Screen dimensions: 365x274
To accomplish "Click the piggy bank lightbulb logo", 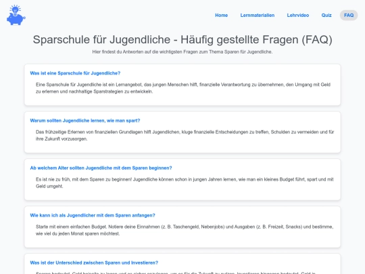I will point(16,15).
